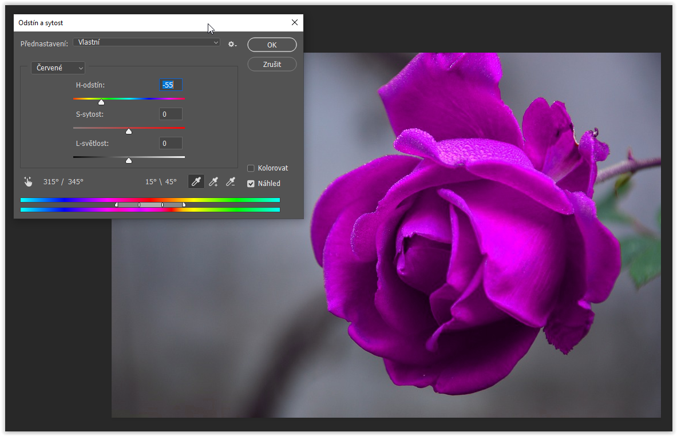Open the Přednastavení preset dropdown
677x436 pixels.
click(147, 42)
